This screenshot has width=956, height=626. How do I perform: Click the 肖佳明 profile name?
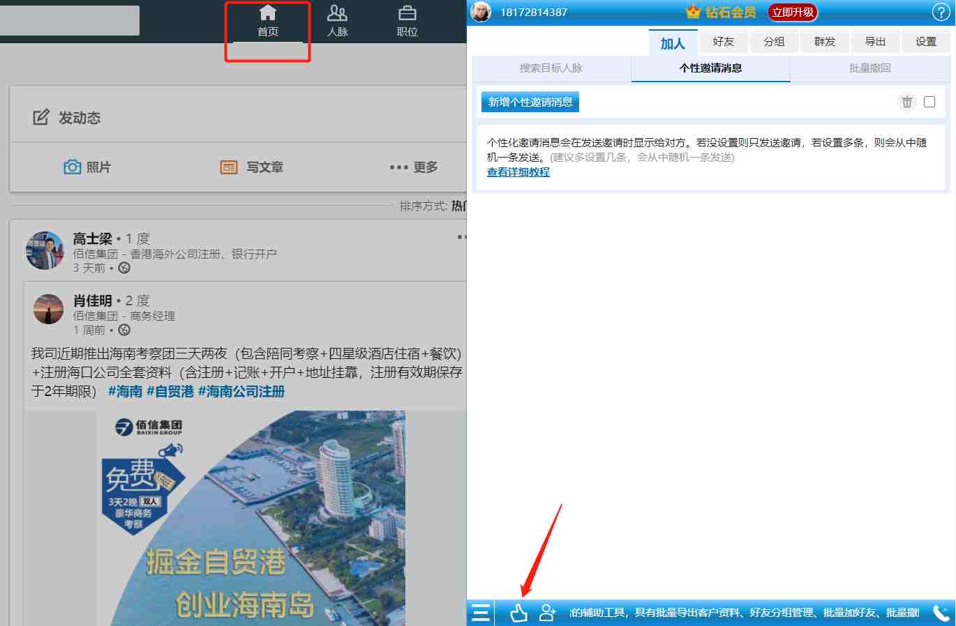[92, 301]
